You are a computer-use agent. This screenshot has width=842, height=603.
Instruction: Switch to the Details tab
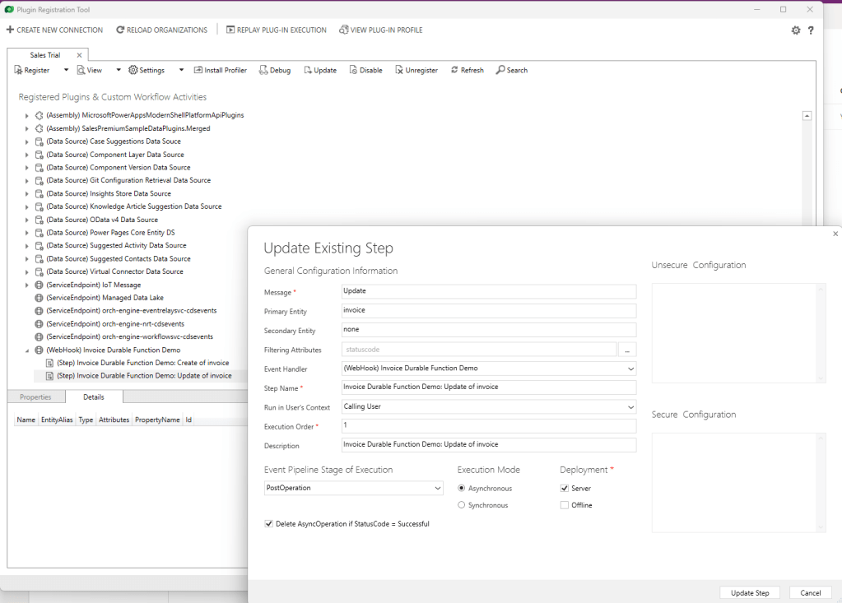coord(94,397)
